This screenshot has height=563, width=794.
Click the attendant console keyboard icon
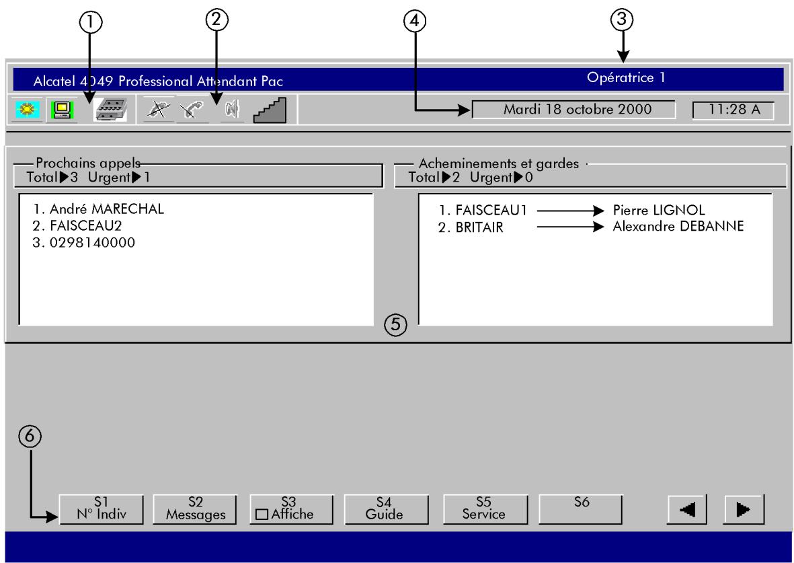tap(110, 110)
